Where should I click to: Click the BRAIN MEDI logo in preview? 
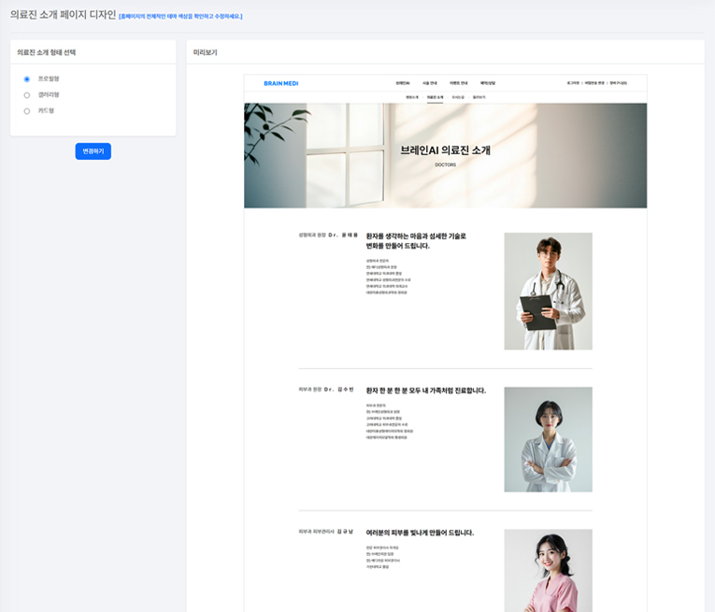click(280, 83)
